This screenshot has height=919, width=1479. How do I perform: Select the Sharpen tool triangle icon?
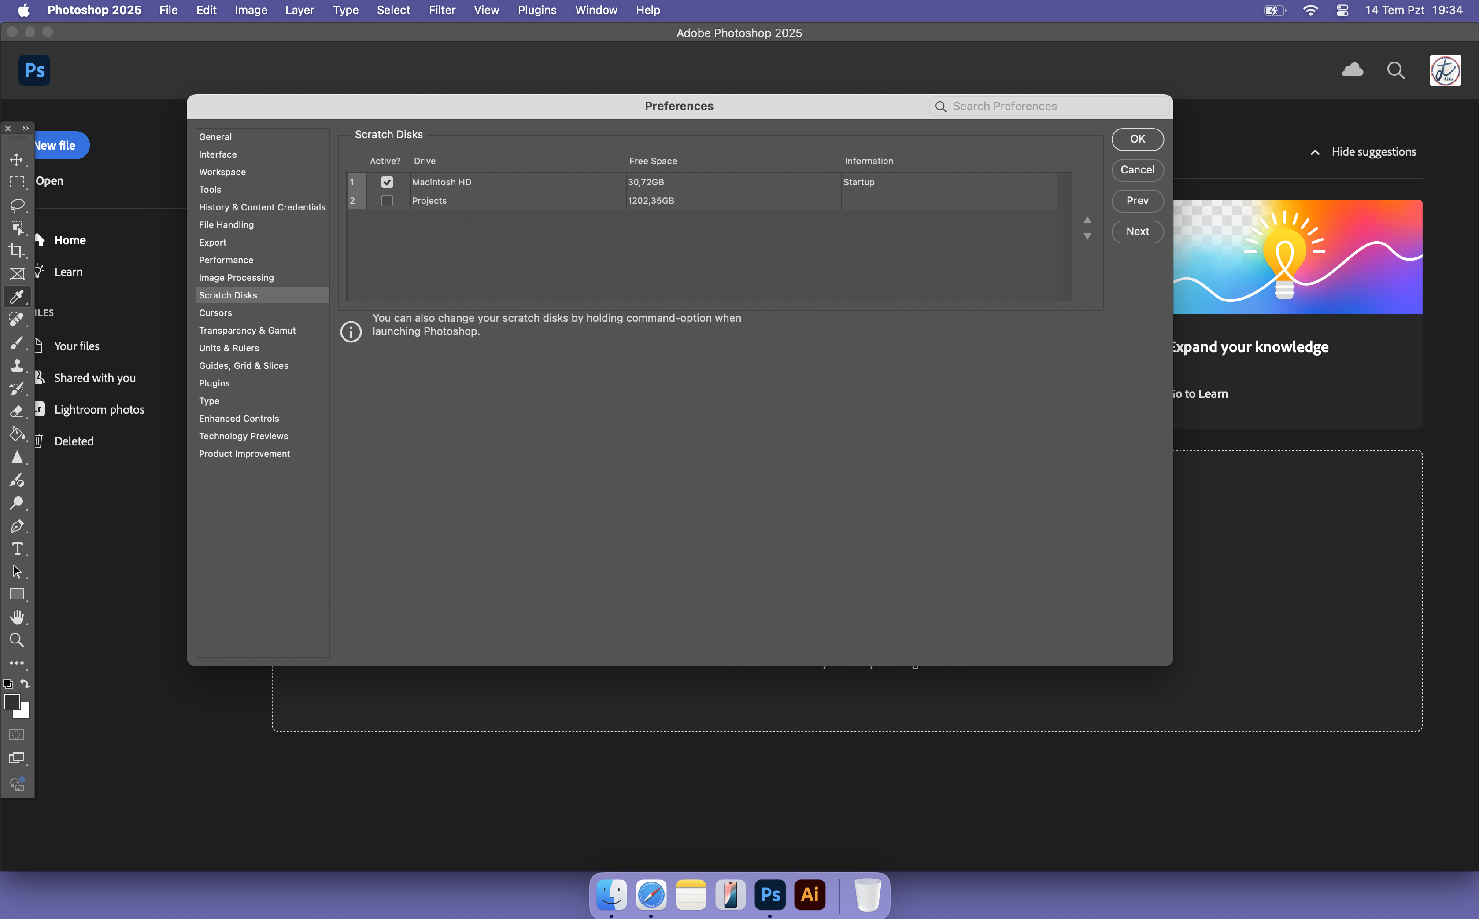point(16,457)
